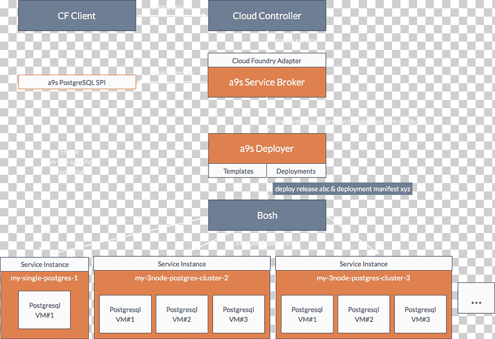495x339 pixels.
Task: Click Service Instance header above my-3node-postgres-cluster-3
Action: (x=364, y=264)
